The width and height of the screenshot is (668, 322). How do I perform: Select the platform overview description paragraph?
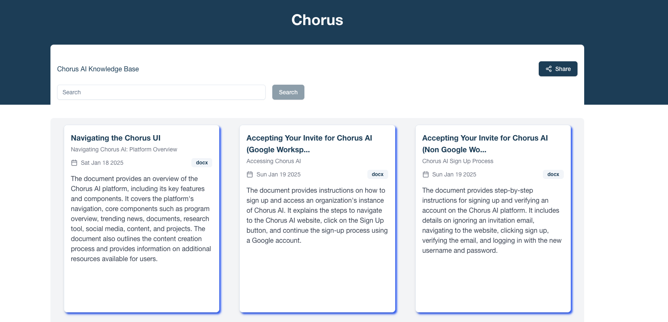[x=141, y=219]
